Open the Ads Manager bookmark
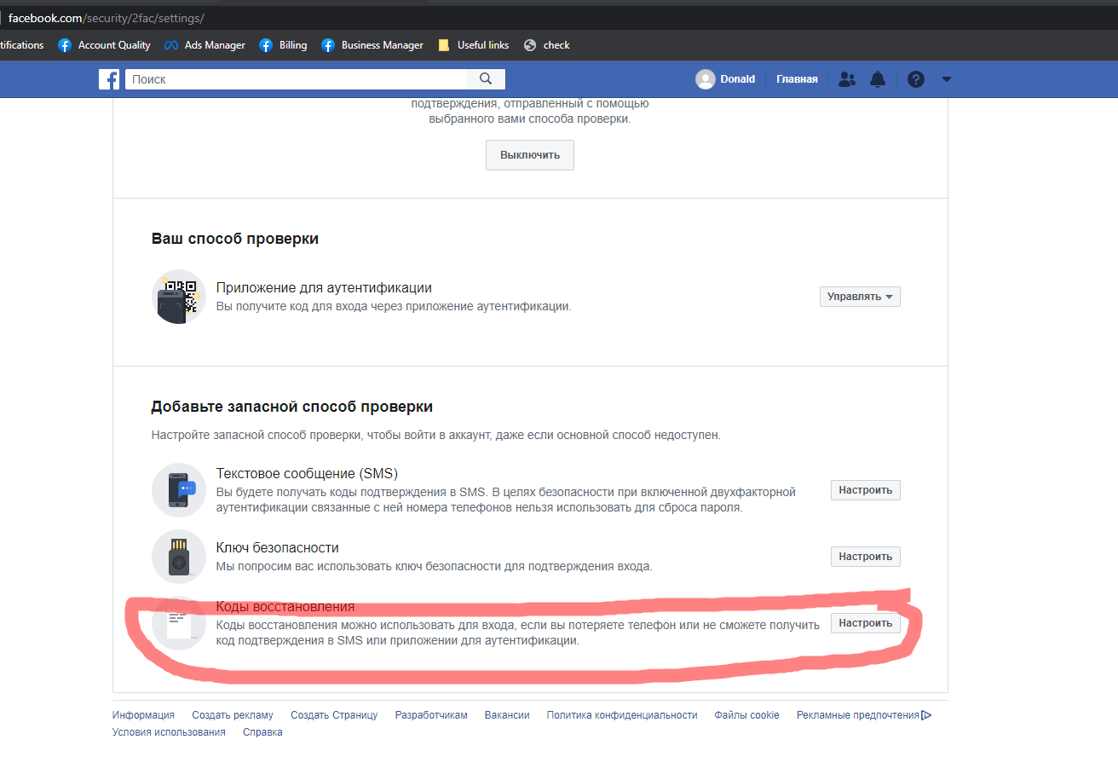 [205, 45]
